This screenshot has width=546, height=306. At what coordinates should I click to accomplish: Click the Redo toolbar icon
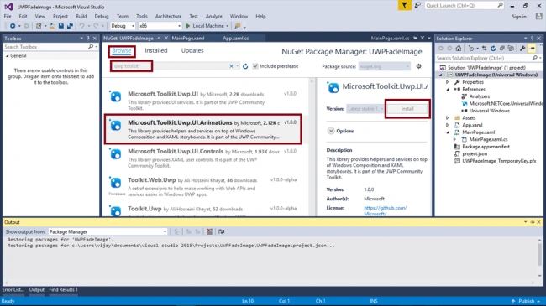tap(96, 26)
